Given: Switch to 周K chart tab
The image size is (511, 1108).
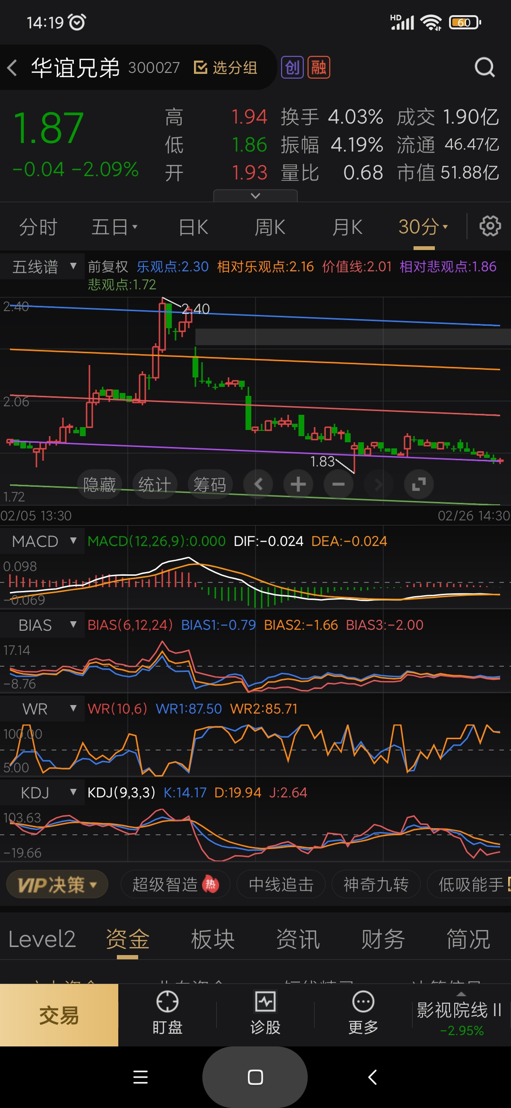Looking at the screenshot, I should point(270,227).
